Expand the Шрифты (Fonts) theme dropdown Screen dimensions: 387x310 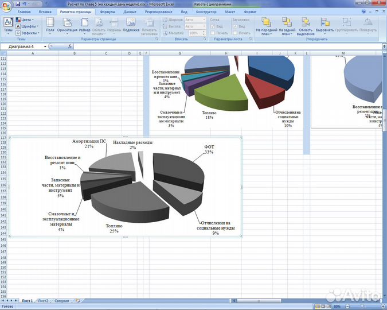(x=28, y=26)
